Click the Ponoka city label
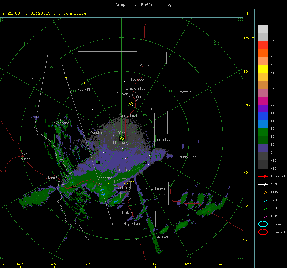This screenshot has height=268, width=287. [145, 66]
